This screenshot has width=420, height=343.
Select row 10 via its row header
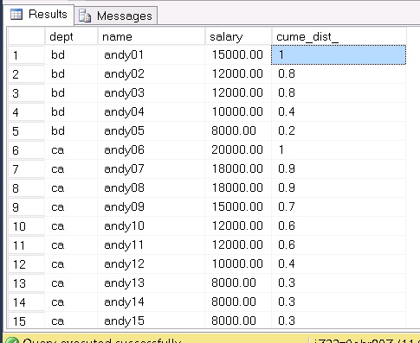click(x=26, y=226)
